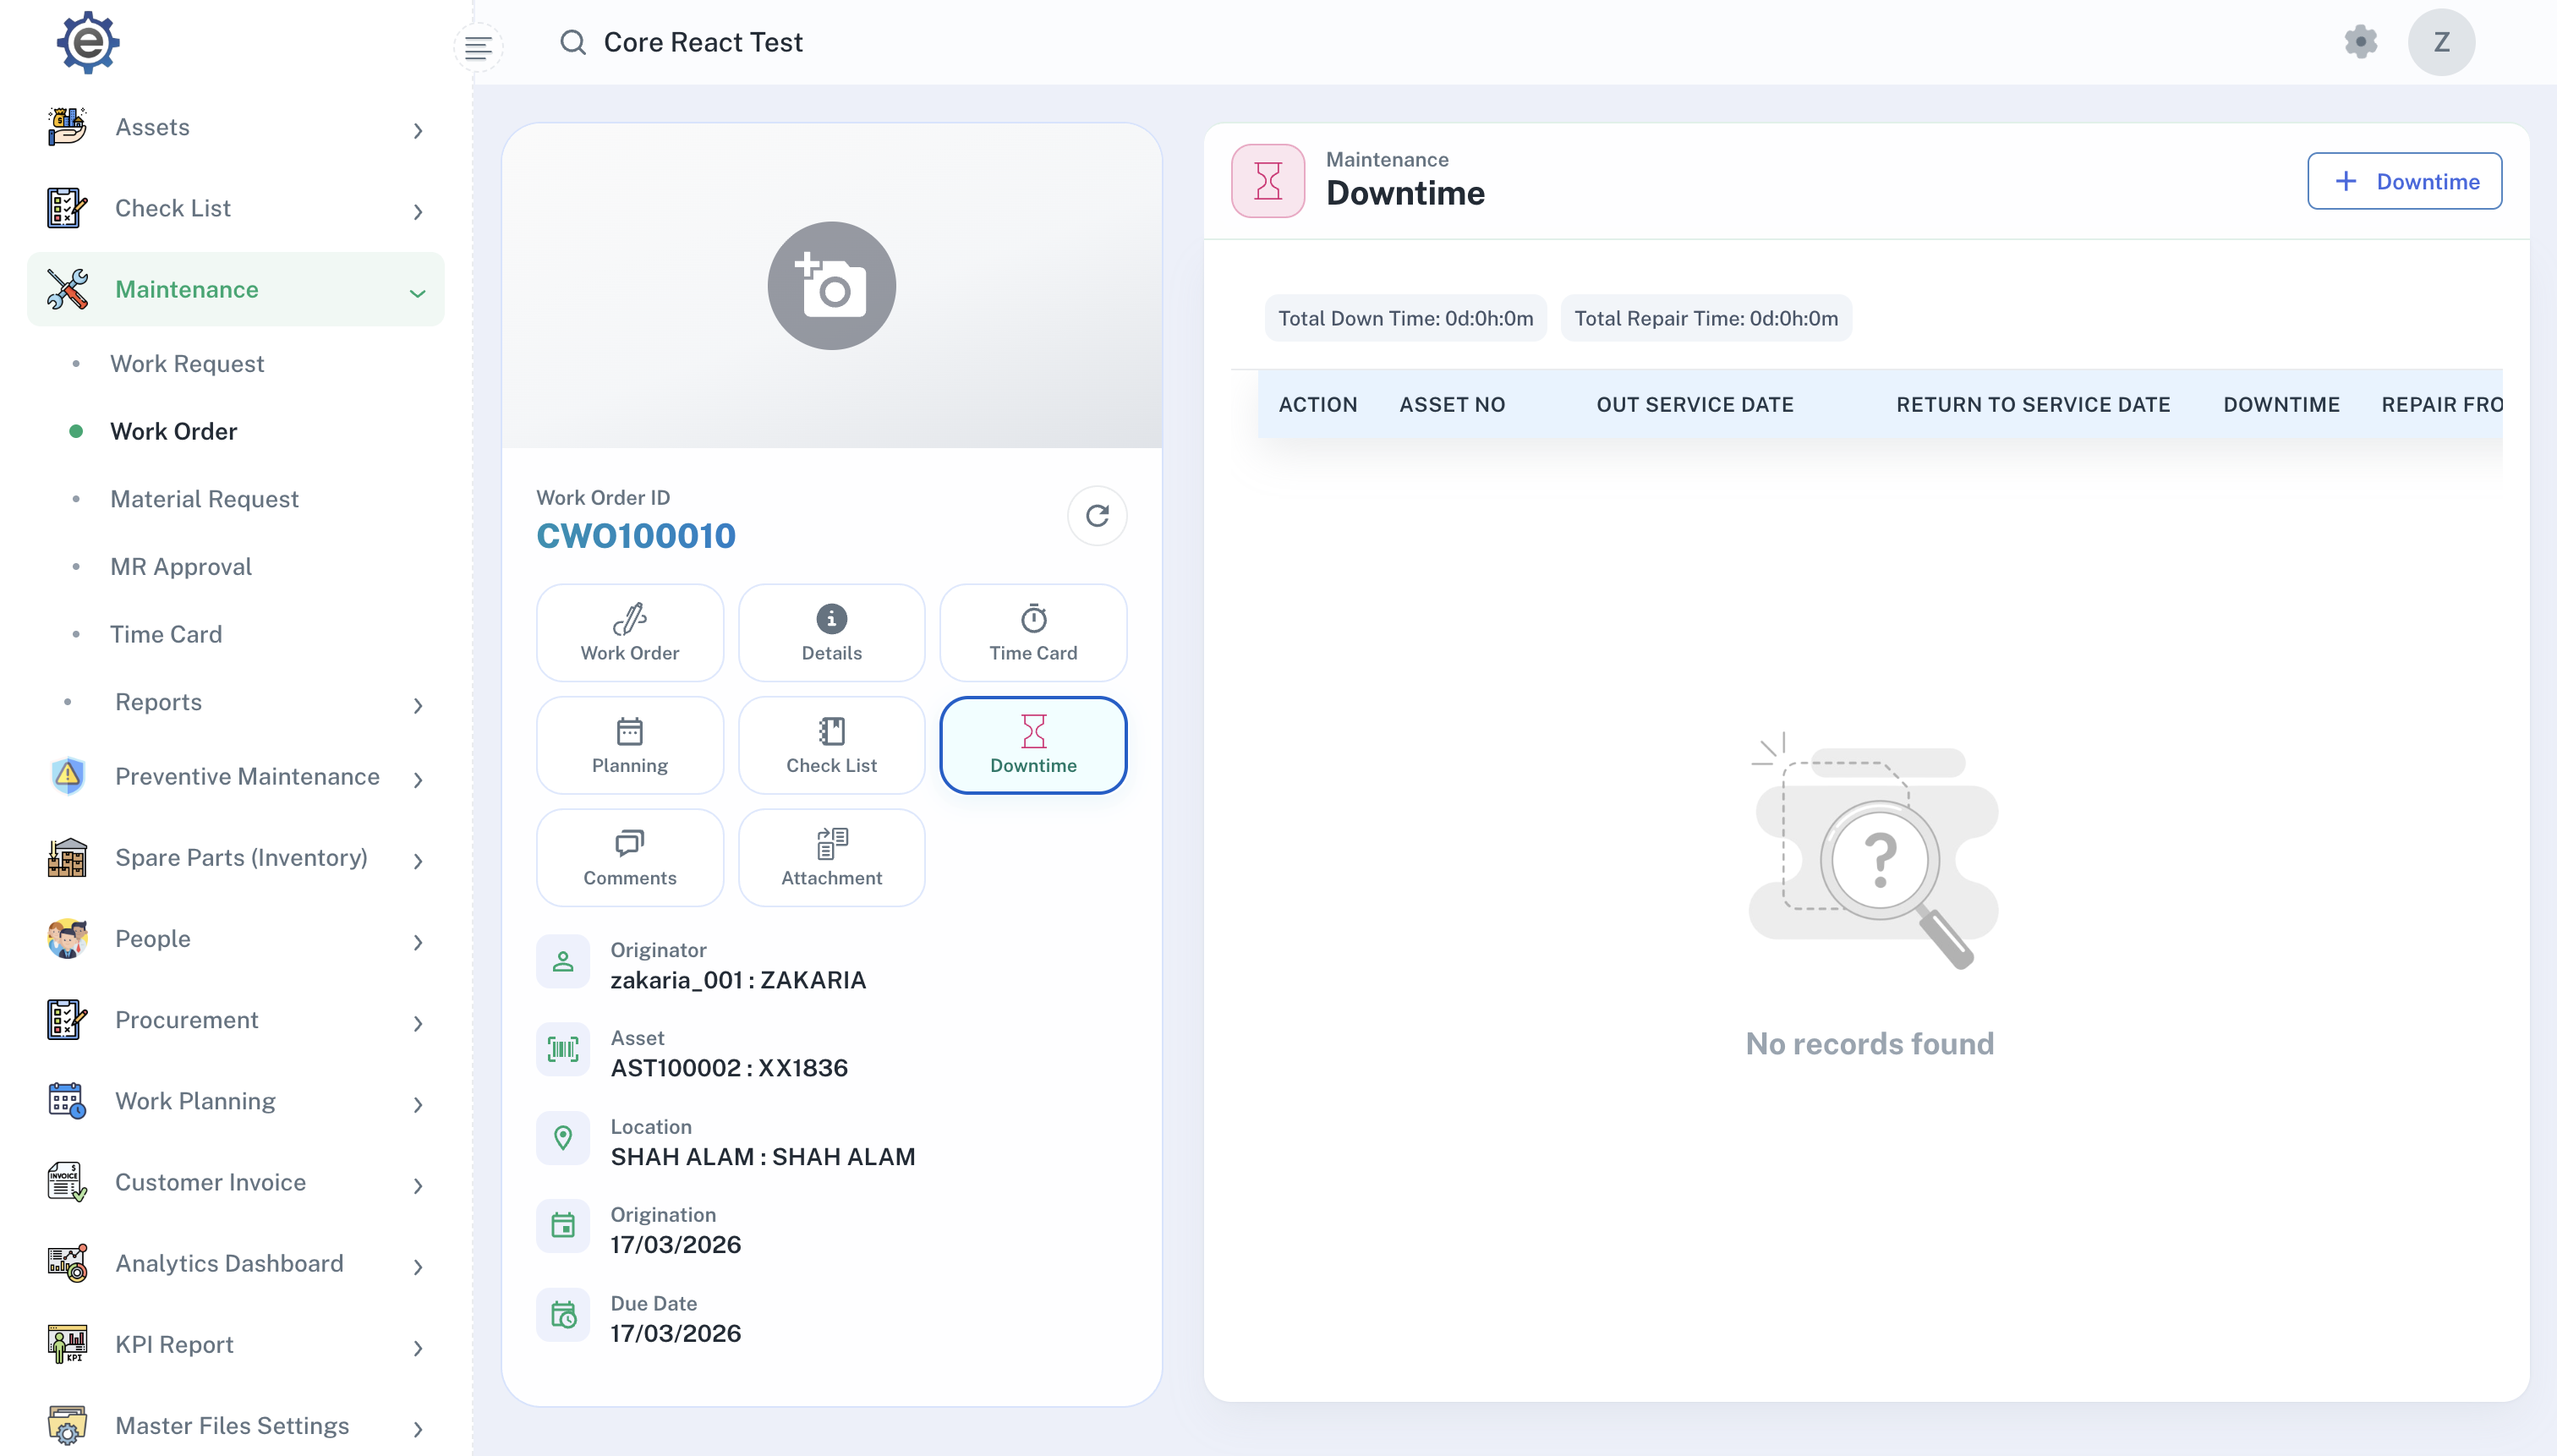Click the add photo camera icon
The height and width of the screenshot is (1456, 2557).
pyautogui.click(x=831, y=286)
